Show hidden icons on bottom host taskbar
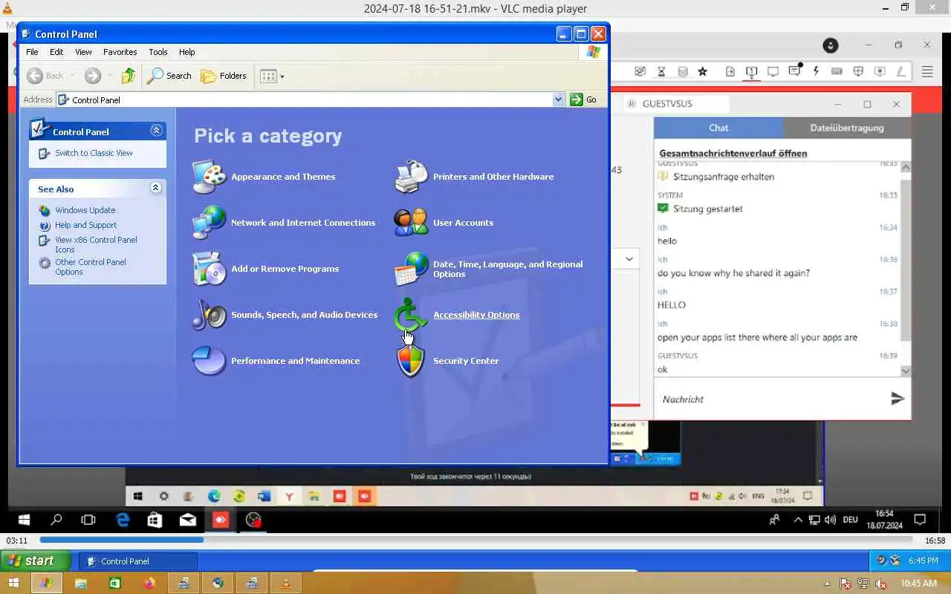 pyautogui.click(x=827, y=584)
